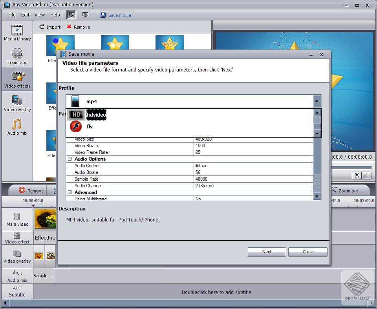The height and width of the screenshot is (309, 377).
Task: Open the Video overlay sidebar panel
Action: click(x=17, y=103)
